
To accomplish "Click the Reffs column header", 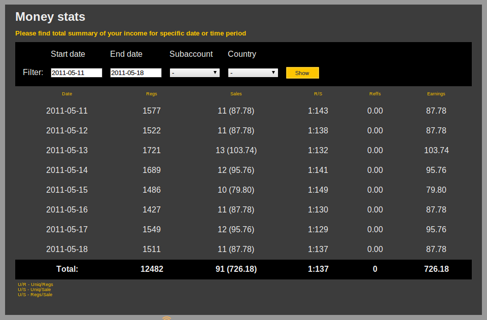I will (x=375, y=94).
